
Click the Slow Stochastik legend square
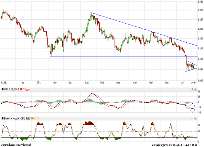pos(2,118)
